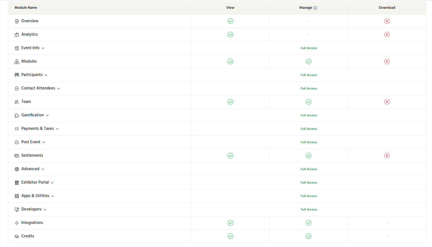Toggle View permission for Team
This screenshot has height=247, width=432.
230,102
